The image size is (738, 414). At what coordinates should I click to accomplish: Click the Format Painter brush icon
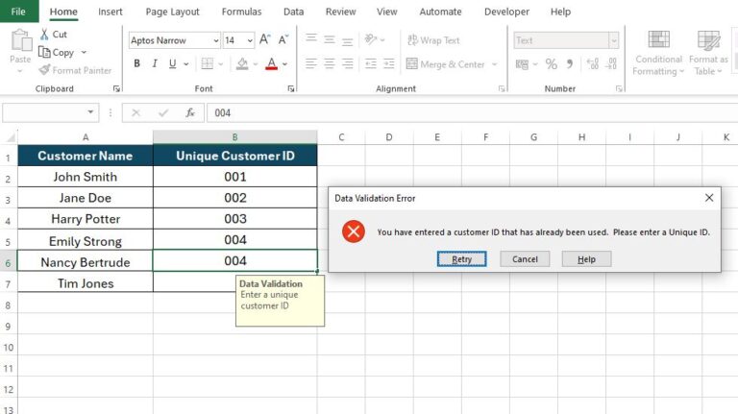pos(44,70)
